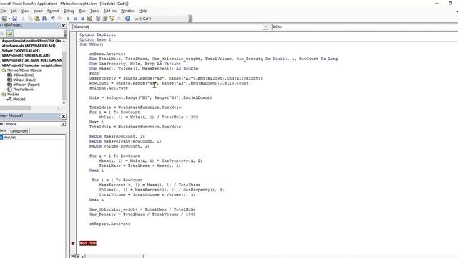Select Solver (SOLVER.XLAM) project

click(x=21, y=51)
